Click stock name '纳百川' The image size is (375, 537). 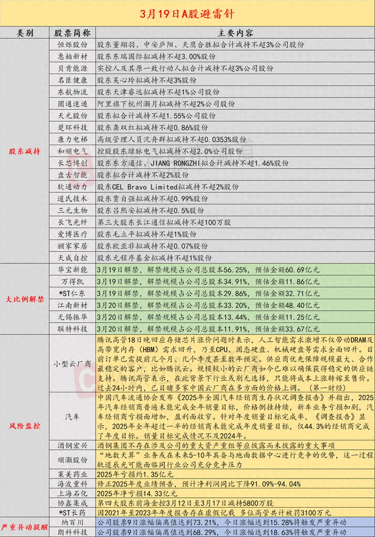(x=72, y=522)
